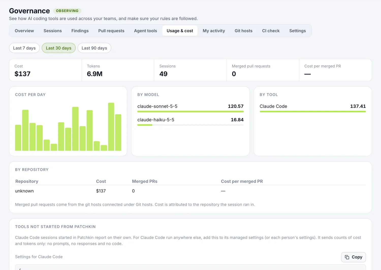Open the Git hosts tab
Screen dimensions: 381x270
pyautogui.click(x=244, y=31)
